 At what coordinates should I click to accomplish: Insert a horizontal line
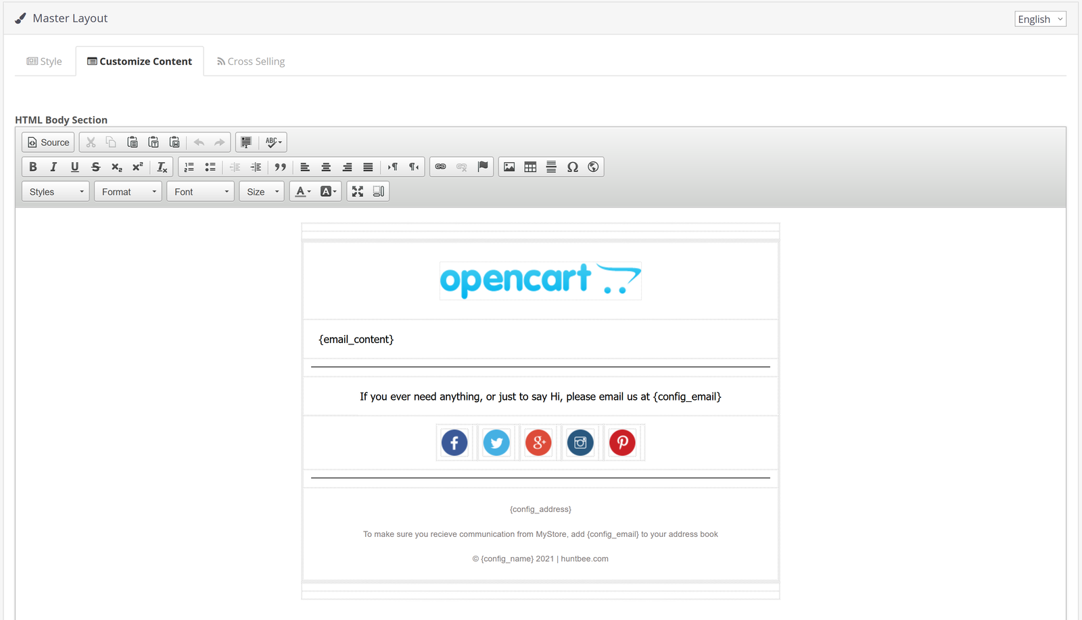click(x=551, y=167)
